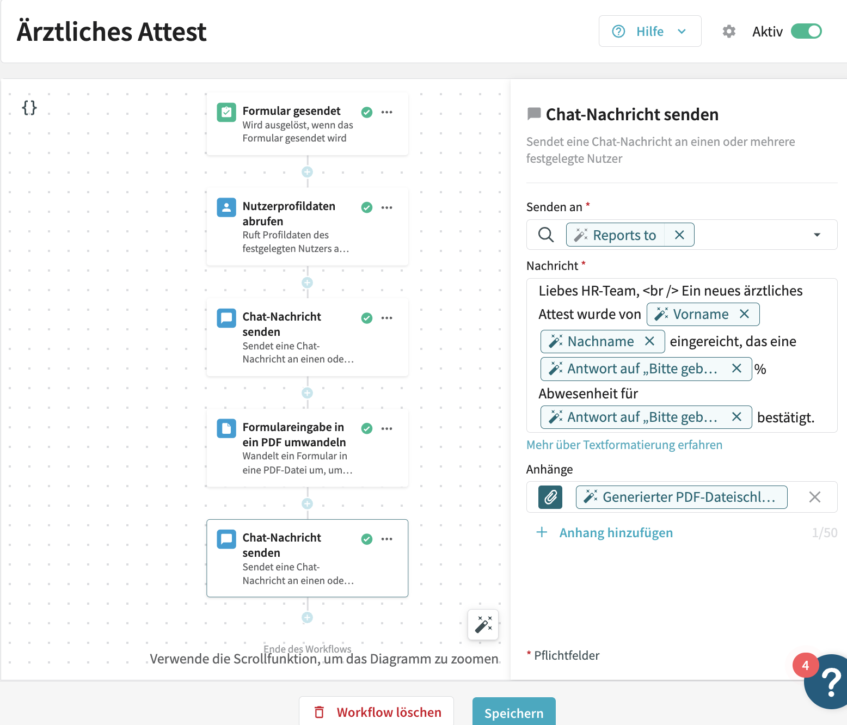The width and height of the screenshot is (847, 725).
Task: Click the Speichern button
Action: [513, 712]
